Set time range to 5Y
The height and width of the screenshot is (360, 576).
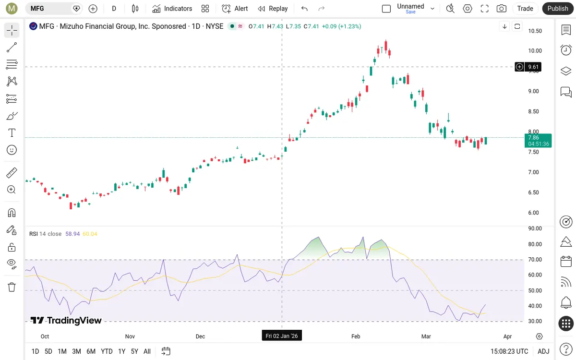pyautogui.click(x=134, y=351)
